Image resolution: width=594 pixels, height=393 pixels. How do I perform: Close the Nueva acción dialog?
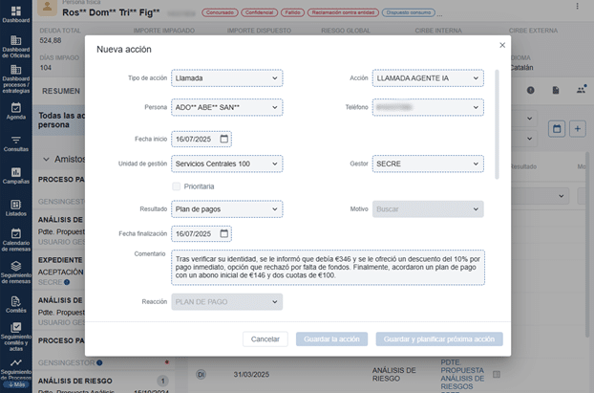(502, 45)
